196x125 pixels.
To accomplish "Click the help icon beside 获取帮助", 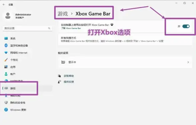I will [59, 76].
